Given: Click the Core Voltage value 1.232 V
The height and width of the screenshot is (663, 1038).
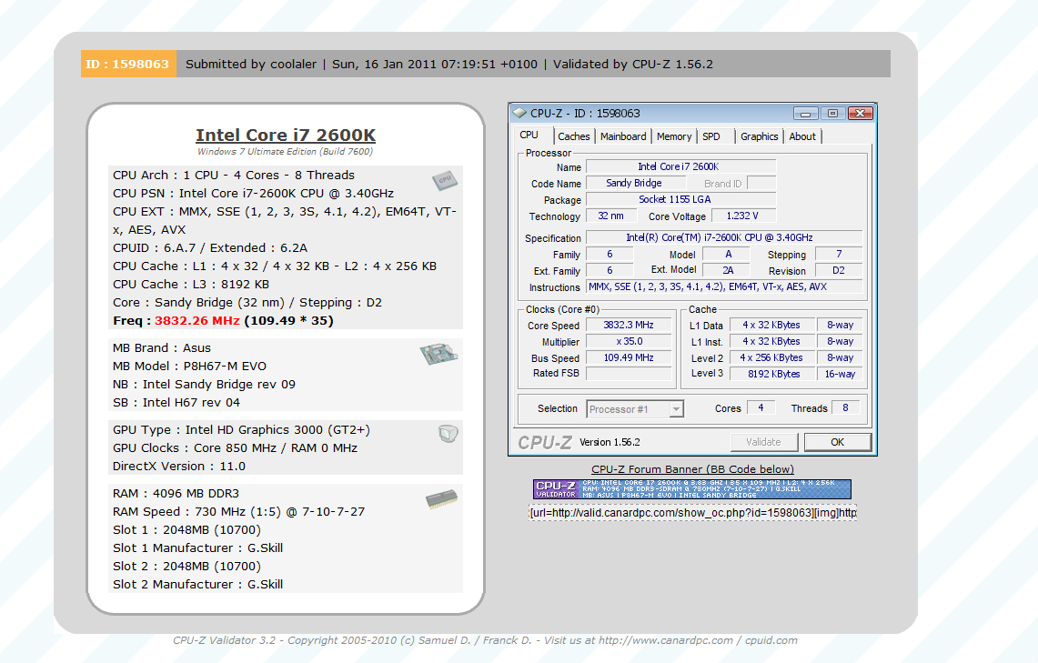Looking at the screenshot, I should [742, 216].
